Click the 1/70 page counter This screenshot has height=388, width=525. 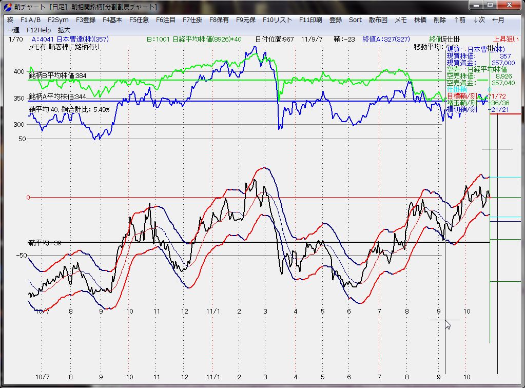[16, 39]
